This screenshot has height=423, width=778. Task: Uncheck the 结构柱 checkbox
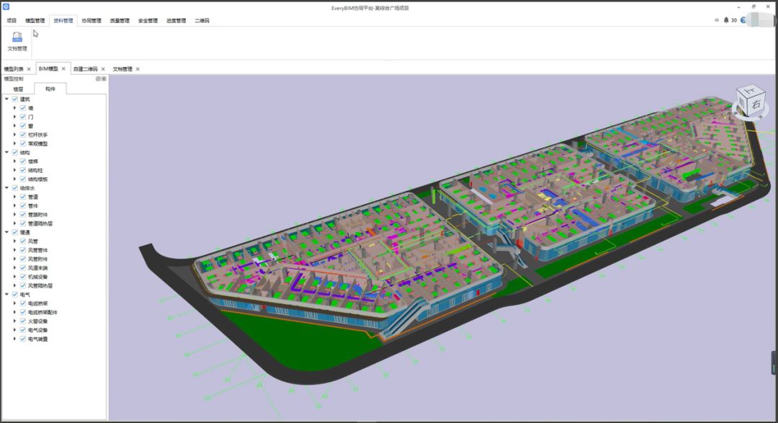click(23, 170)
